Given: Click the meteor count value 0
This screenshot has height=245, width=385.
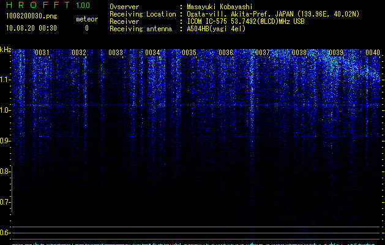Looking at the screenshot, I should pyautogui.click(x=87, y=28).
